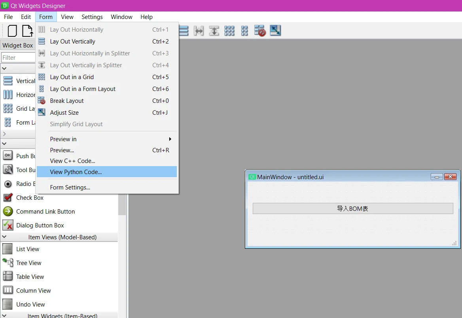
Task: Click the 导入BOM表 button in MainWindow form
Action: [353, 208]
